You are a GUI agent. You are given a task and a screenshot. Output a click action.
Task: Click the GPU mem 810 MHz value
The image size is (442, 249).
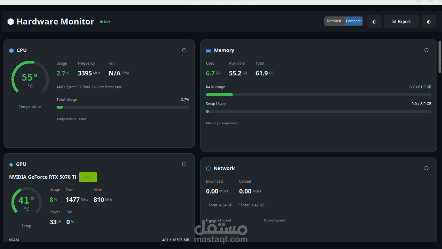point(103,200)
